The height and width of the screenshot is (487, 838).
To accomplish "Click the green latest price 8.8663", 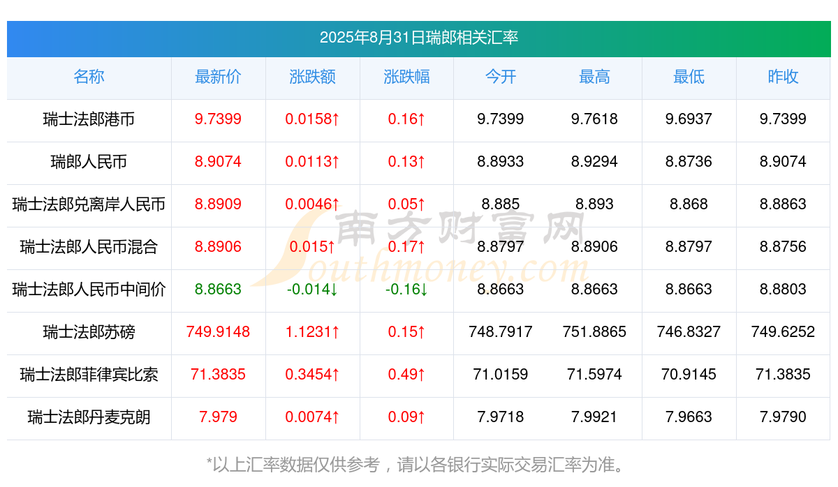I will point(218,290).
